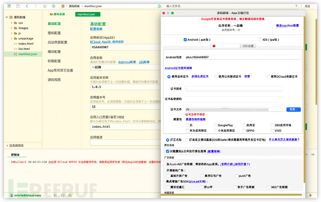Open 如何生成证书 link
The width and height of the screenshot is (321, 202).
tap(200, 76)
